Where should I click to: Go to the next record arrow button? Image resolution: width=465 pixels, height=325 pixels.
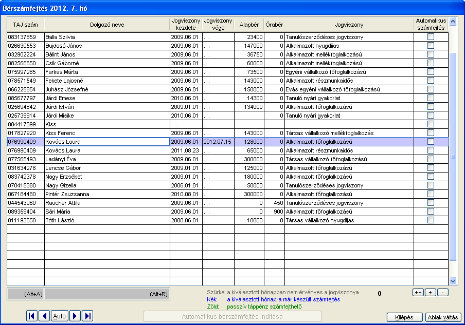[x=75, y=316]
